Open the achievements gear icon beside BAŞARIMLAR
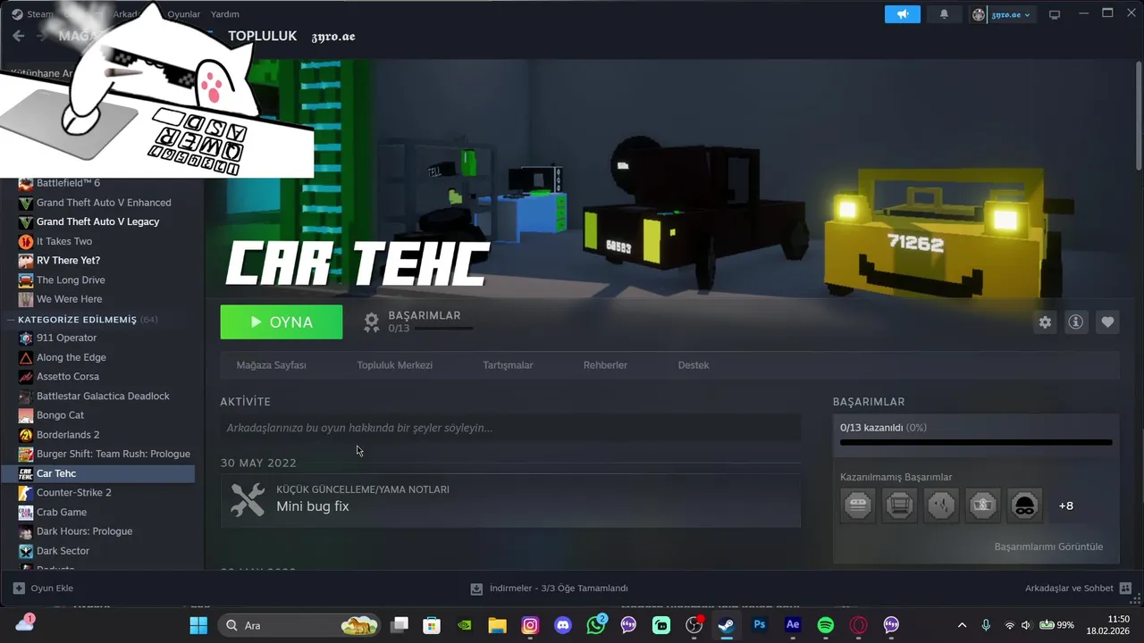Image resolution: width=1144 pixels, height=643 pixels. click(372, 322)
